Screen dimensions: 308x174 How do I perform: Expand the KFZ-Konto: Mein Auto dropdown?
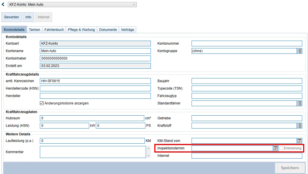click(72, 5)
